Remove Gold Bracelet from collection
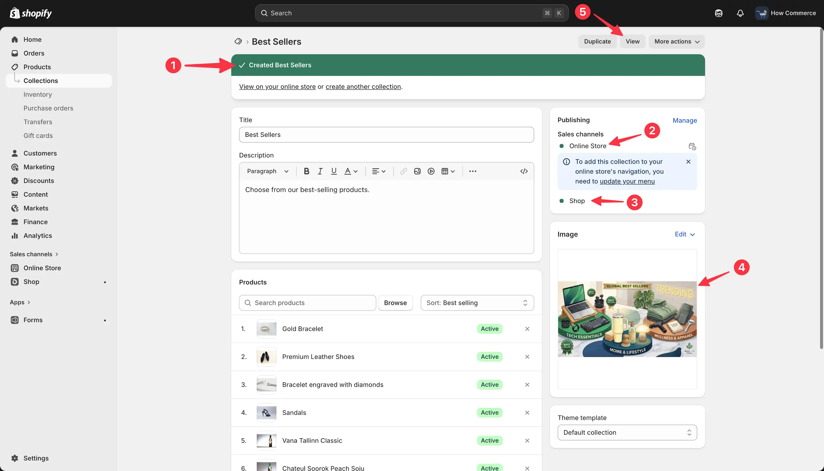This screenshot has width=824, height=471. pyautogui.click(x=527, y=329)
